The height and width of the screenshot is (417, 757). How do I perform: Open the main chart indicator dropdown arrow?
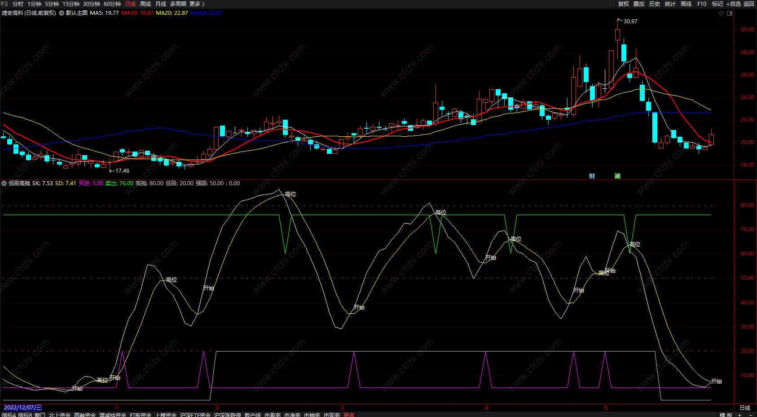click(62, 13)
